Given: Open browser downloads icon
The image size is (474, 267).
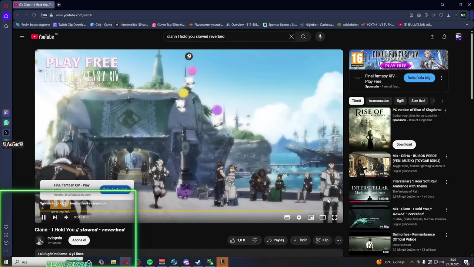Looking at the screenshot, I should point(448,15).
